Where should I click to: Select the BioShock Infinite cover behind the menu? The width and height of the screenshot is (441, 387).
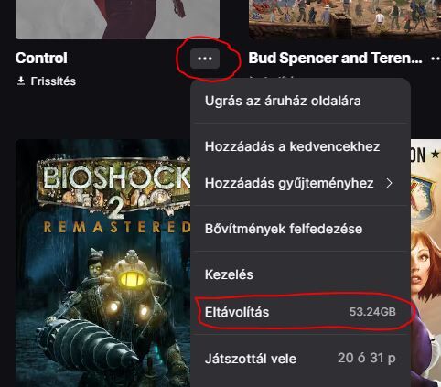425,263
